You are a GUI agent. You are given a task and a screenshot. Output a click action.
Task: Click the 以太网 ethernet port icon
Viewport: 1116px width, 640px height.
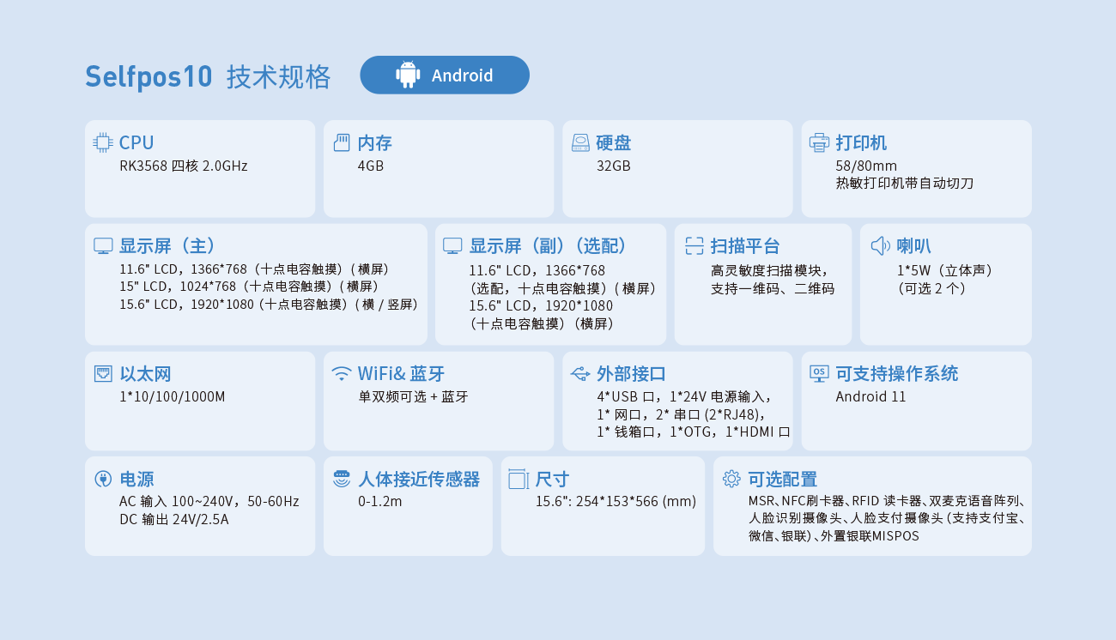point(102,373)
